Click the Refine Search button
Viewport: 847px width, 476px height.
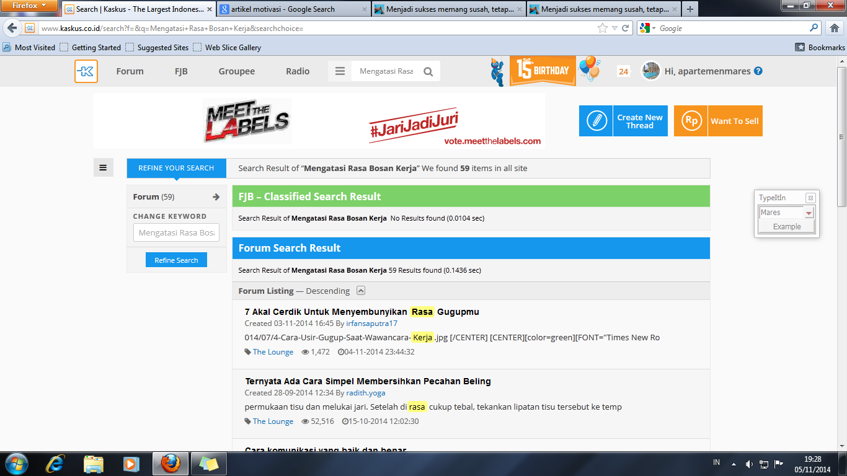click(x=176, y=260)
